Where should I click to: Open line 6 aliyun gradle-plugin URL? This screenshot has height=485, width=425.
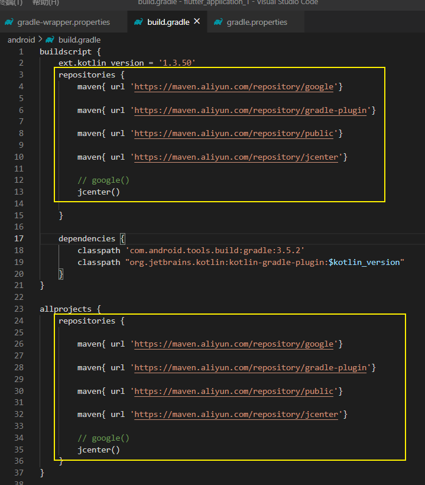coord(251,110)
